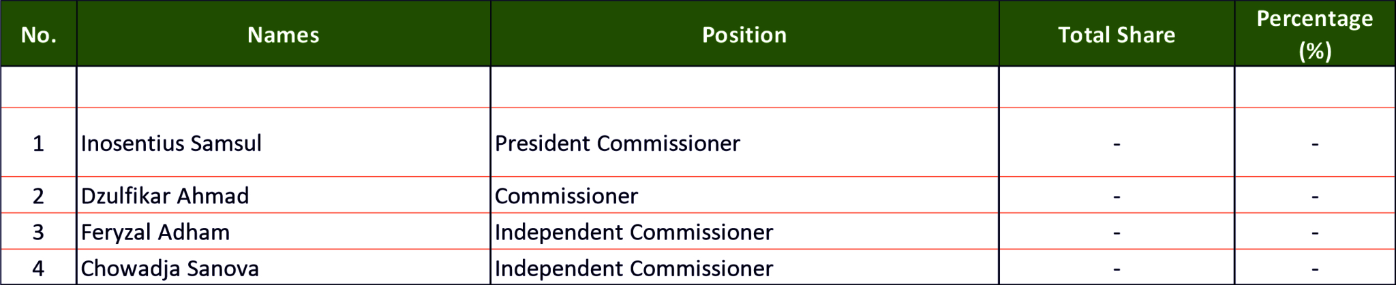Select the "Chowadja Sanova" name cell

(170, 268)
